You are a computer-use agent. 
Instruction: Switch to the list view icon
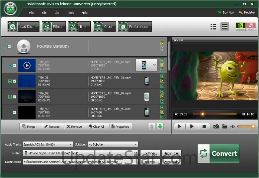(x=214, y=27)
